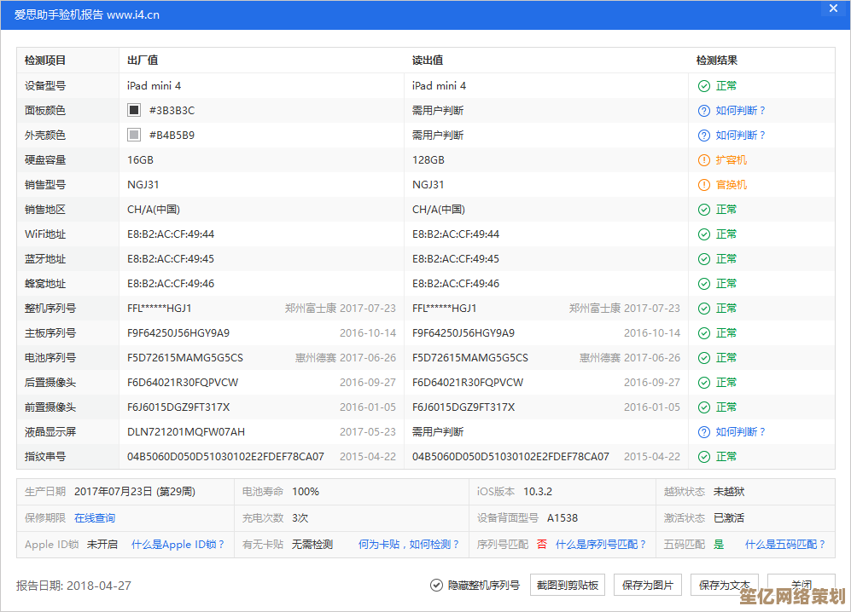Toggle the 隐藏整机序列号 checkbox
The height and width of the screenshot is (612, 851).
click(436, 586)
